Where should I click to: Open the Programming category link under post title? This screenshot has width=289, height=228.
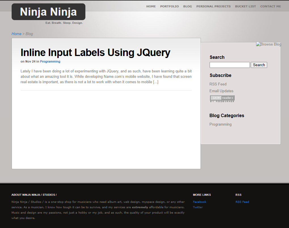tap(50, 61)
